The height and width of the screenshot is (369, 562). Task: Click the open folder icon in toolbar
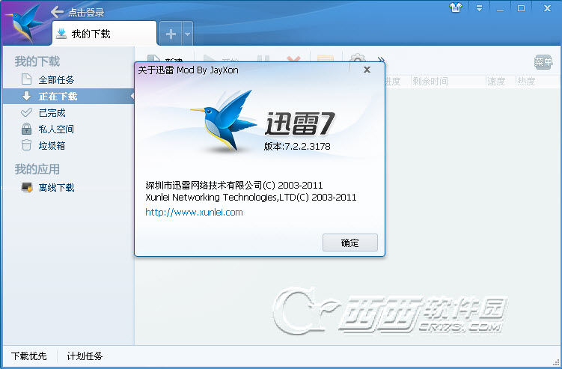tap(326, 58)
